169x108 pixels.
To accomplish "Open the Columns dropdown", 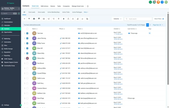I will pos(117,19).
